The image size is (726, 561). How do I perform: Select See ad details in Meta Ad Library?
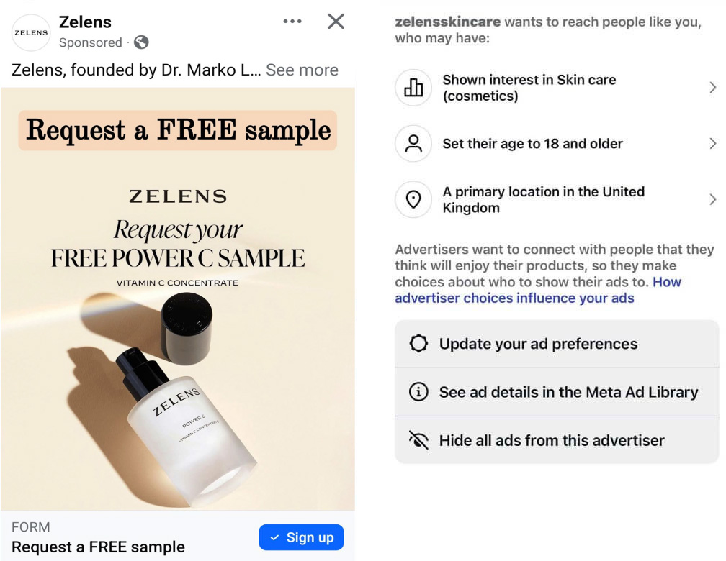[x=557, y=392]
